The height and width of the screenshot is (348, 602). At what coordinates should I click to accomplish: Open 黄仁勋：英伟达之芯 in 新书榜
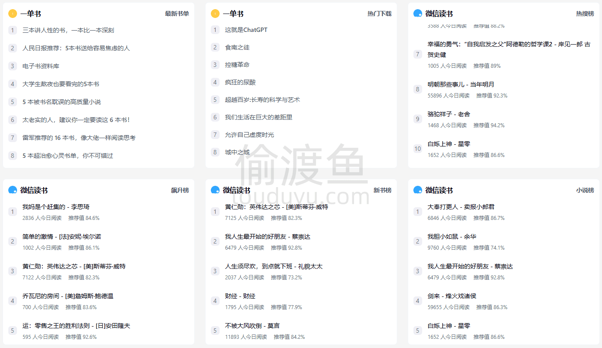coord(276,207)
